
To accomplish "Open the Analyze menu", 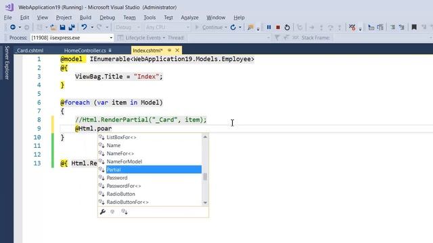I will (x=189, y=18).
